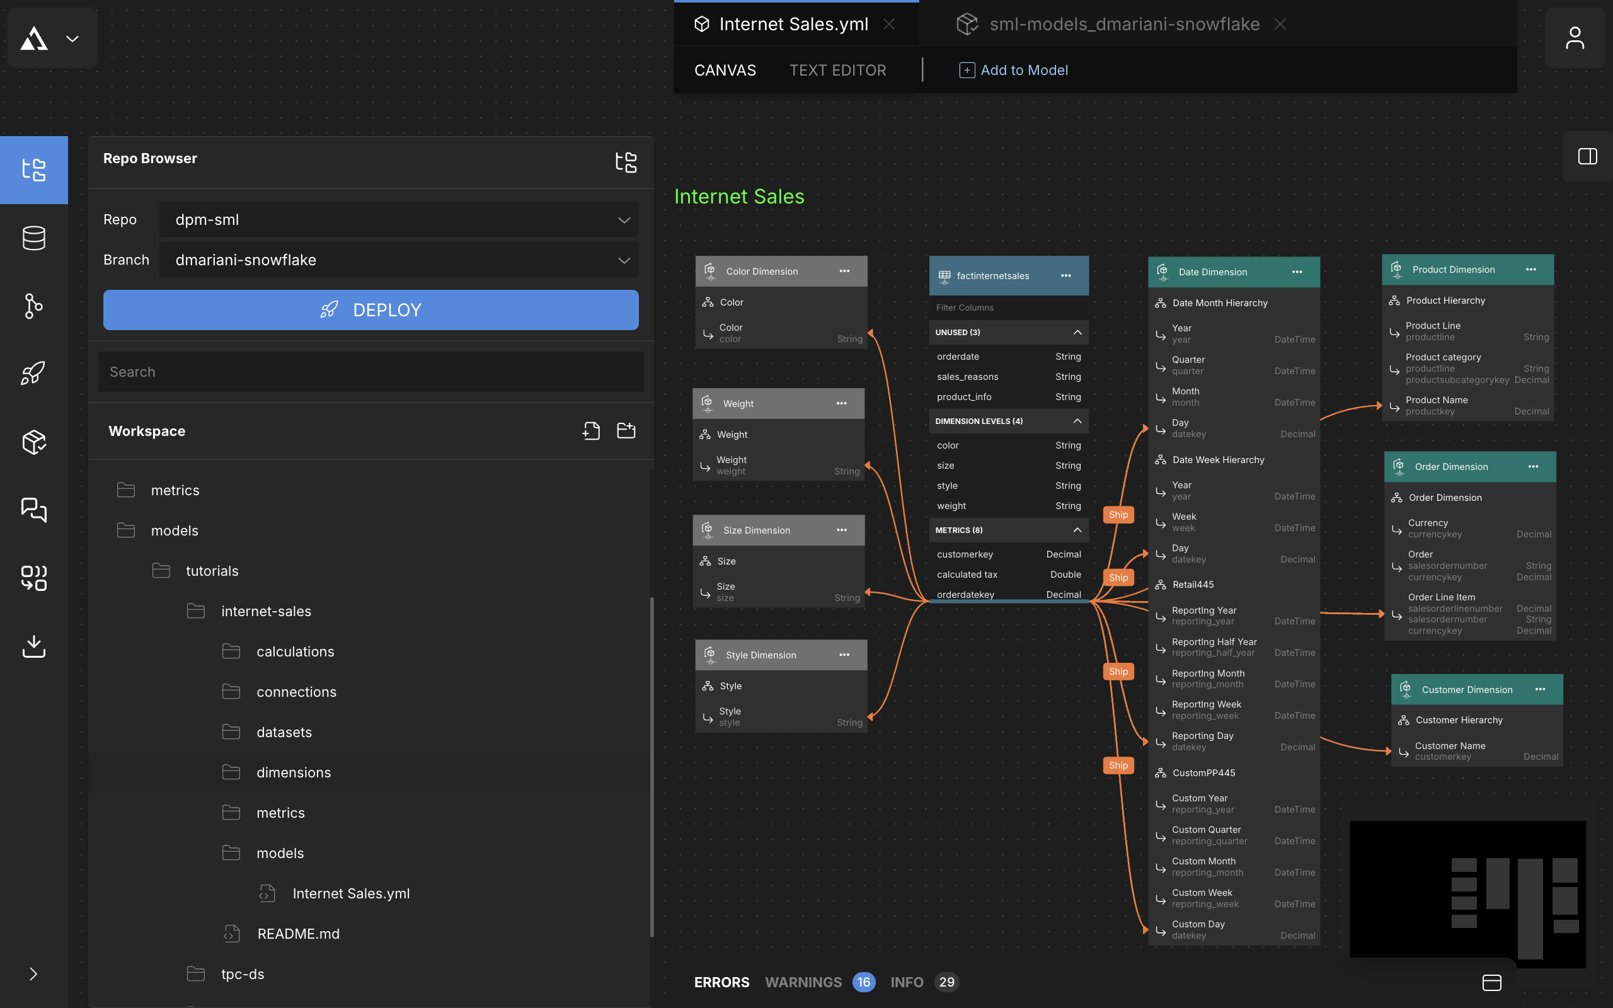Click the download icon in sidebar
This screenshot has height=1008, width=1613.
point(33,646)
